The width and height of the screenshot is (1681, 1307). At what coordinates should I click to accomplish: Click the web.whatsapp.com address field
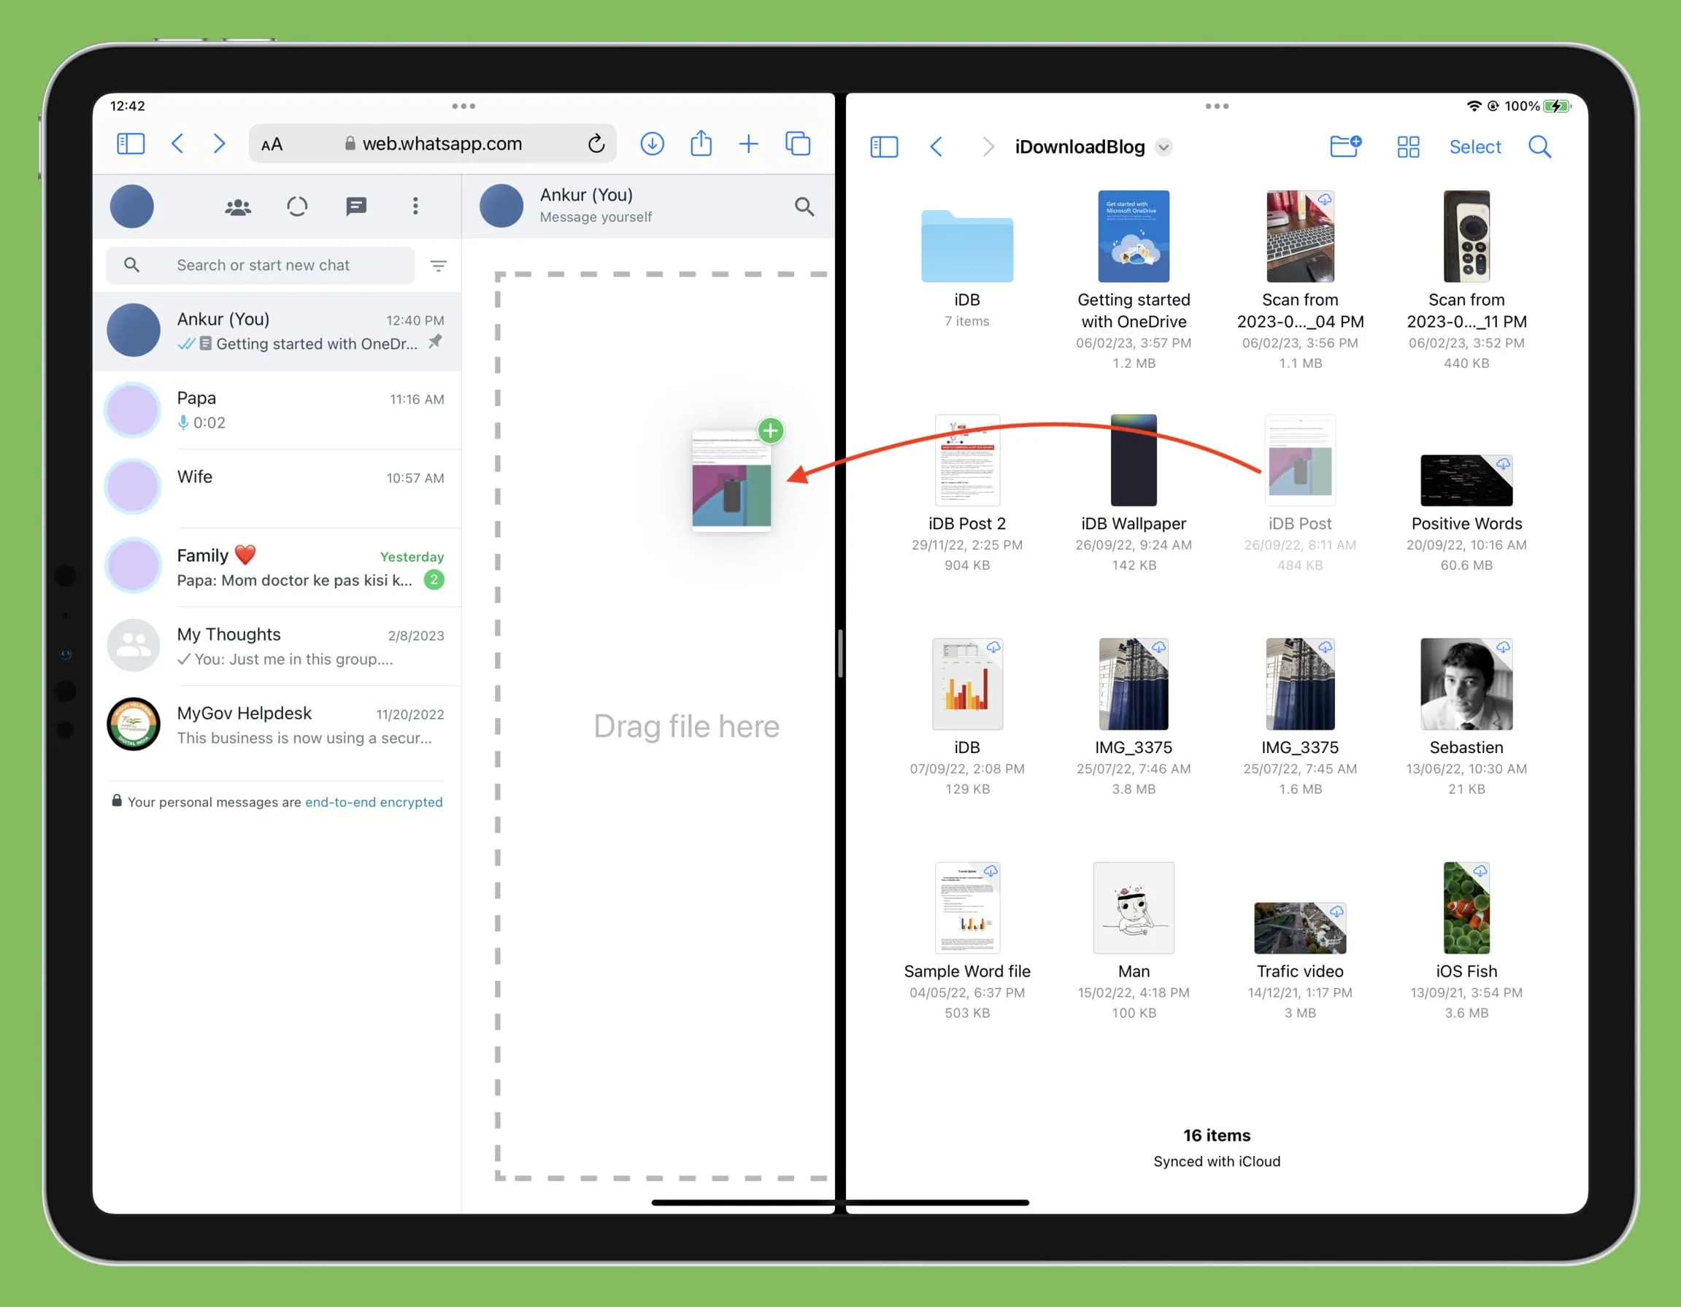coord(433,144)
